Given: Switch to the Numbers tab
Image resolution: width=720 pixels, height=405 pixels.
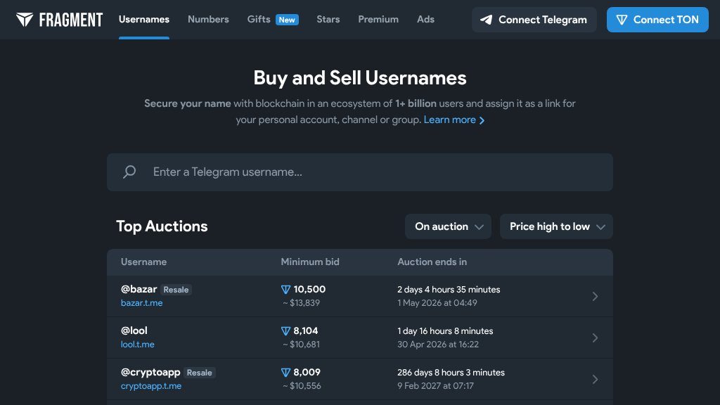Looking at the screenshot, I should (208, 19).
